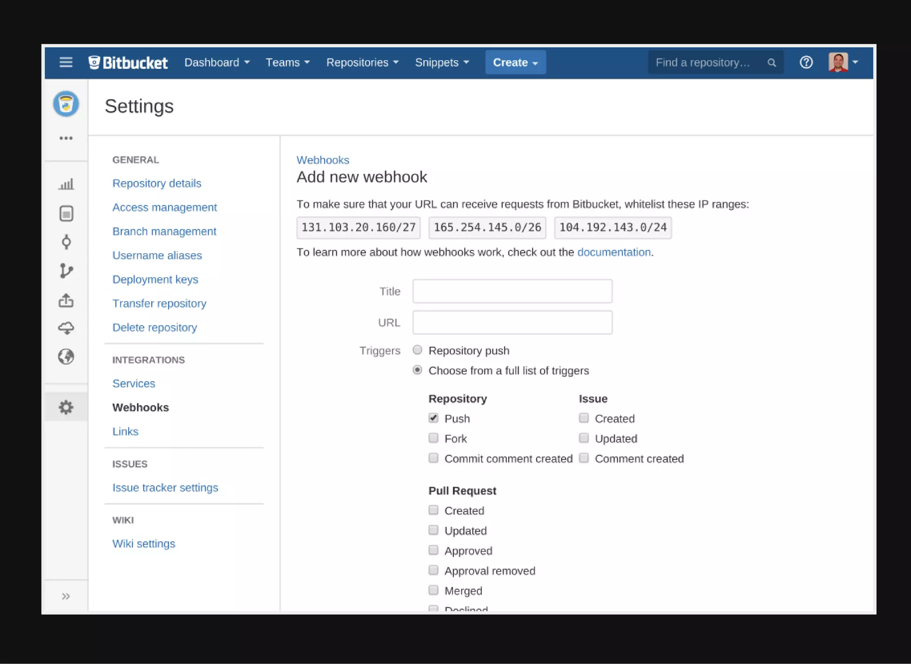911x664 pixels.
Task: Open the webhooks documentation link
Action: point(613,252)
